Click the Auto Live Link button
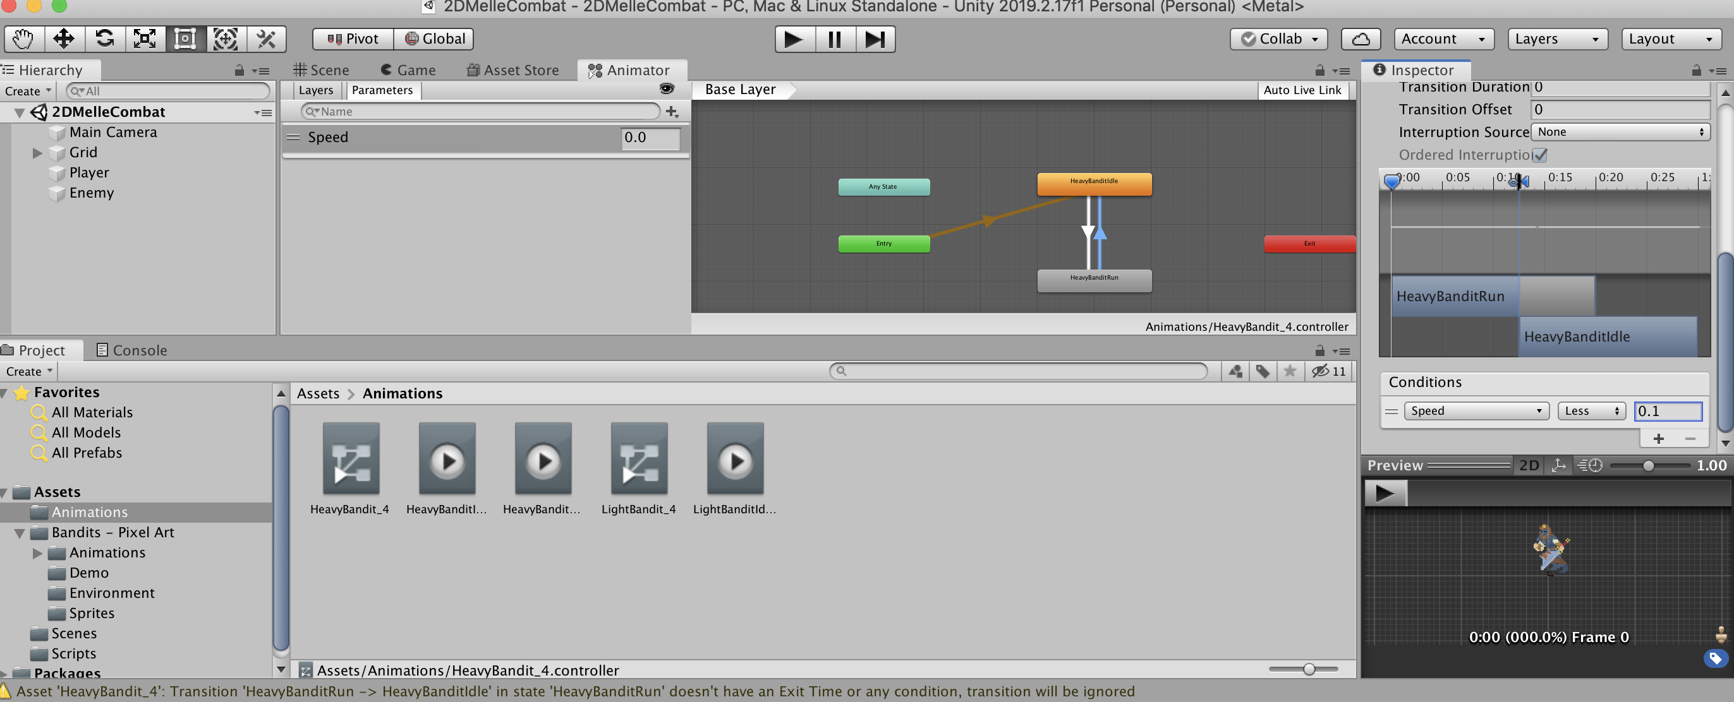 (1302, 90)
